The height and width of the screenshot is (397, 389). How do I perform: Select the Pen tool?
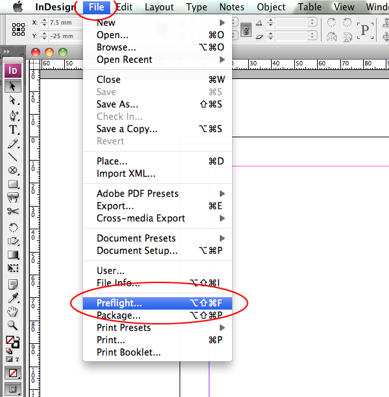tap(13, 115)
